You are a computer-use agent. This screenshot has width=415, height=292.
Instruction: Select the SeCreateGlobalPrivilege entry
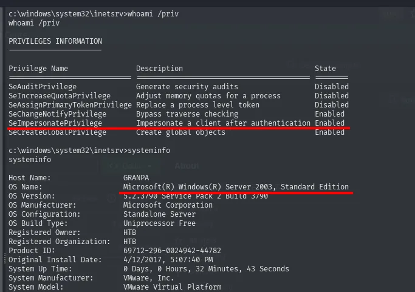click(58, 132)
